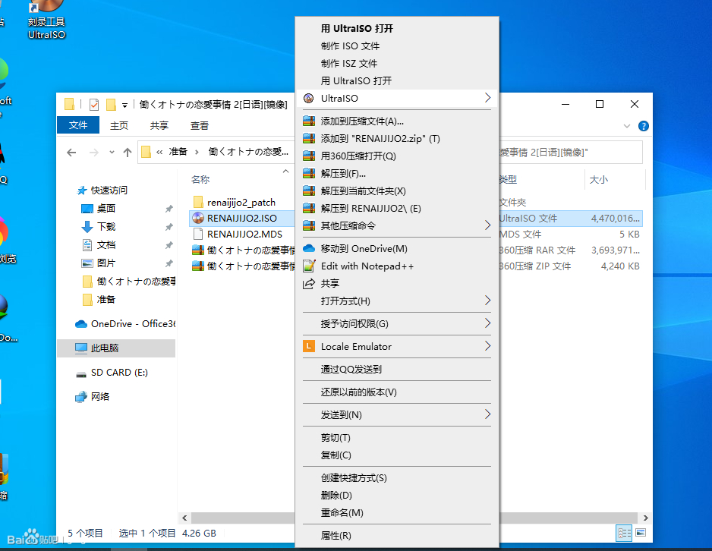712x551 pixels.
Task: Expand '授予访问权限(G)' submenu
Action: 397,323
